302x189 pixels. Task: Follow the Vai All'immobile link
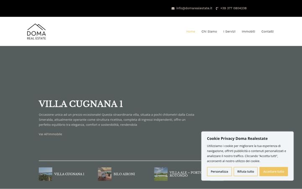[50, 134]
